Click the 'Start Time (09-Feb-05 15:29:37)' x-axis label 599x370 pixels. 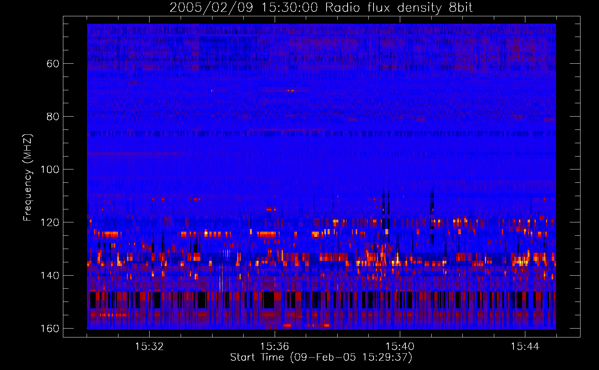point(321,357)
